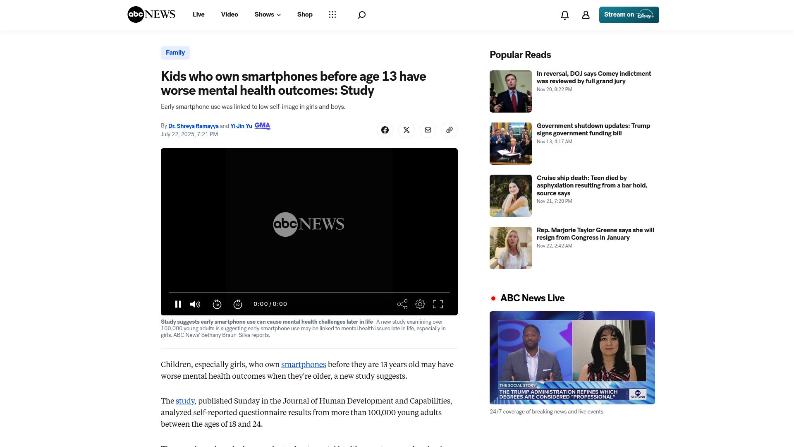Click the Nov 20, 8:22 PM timestamp
This screenshot has width=794, height=447.
(x=555, y=89)
